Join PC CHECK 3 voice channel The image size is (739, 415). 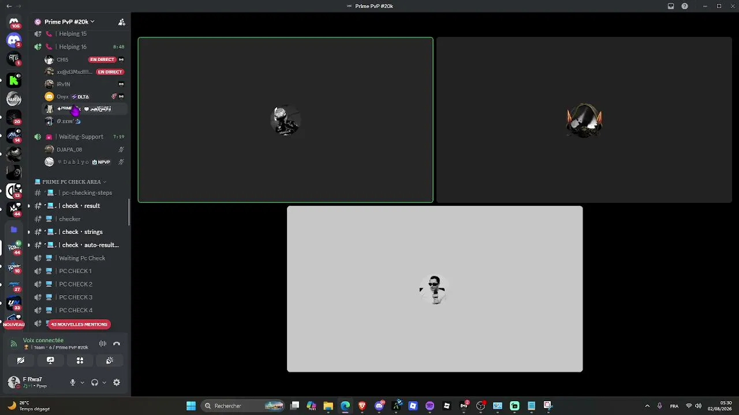tap(80, 297)
